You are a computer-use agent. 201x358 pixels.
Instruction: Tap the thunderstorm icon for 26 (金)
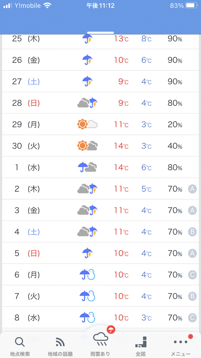pos(87,60)
